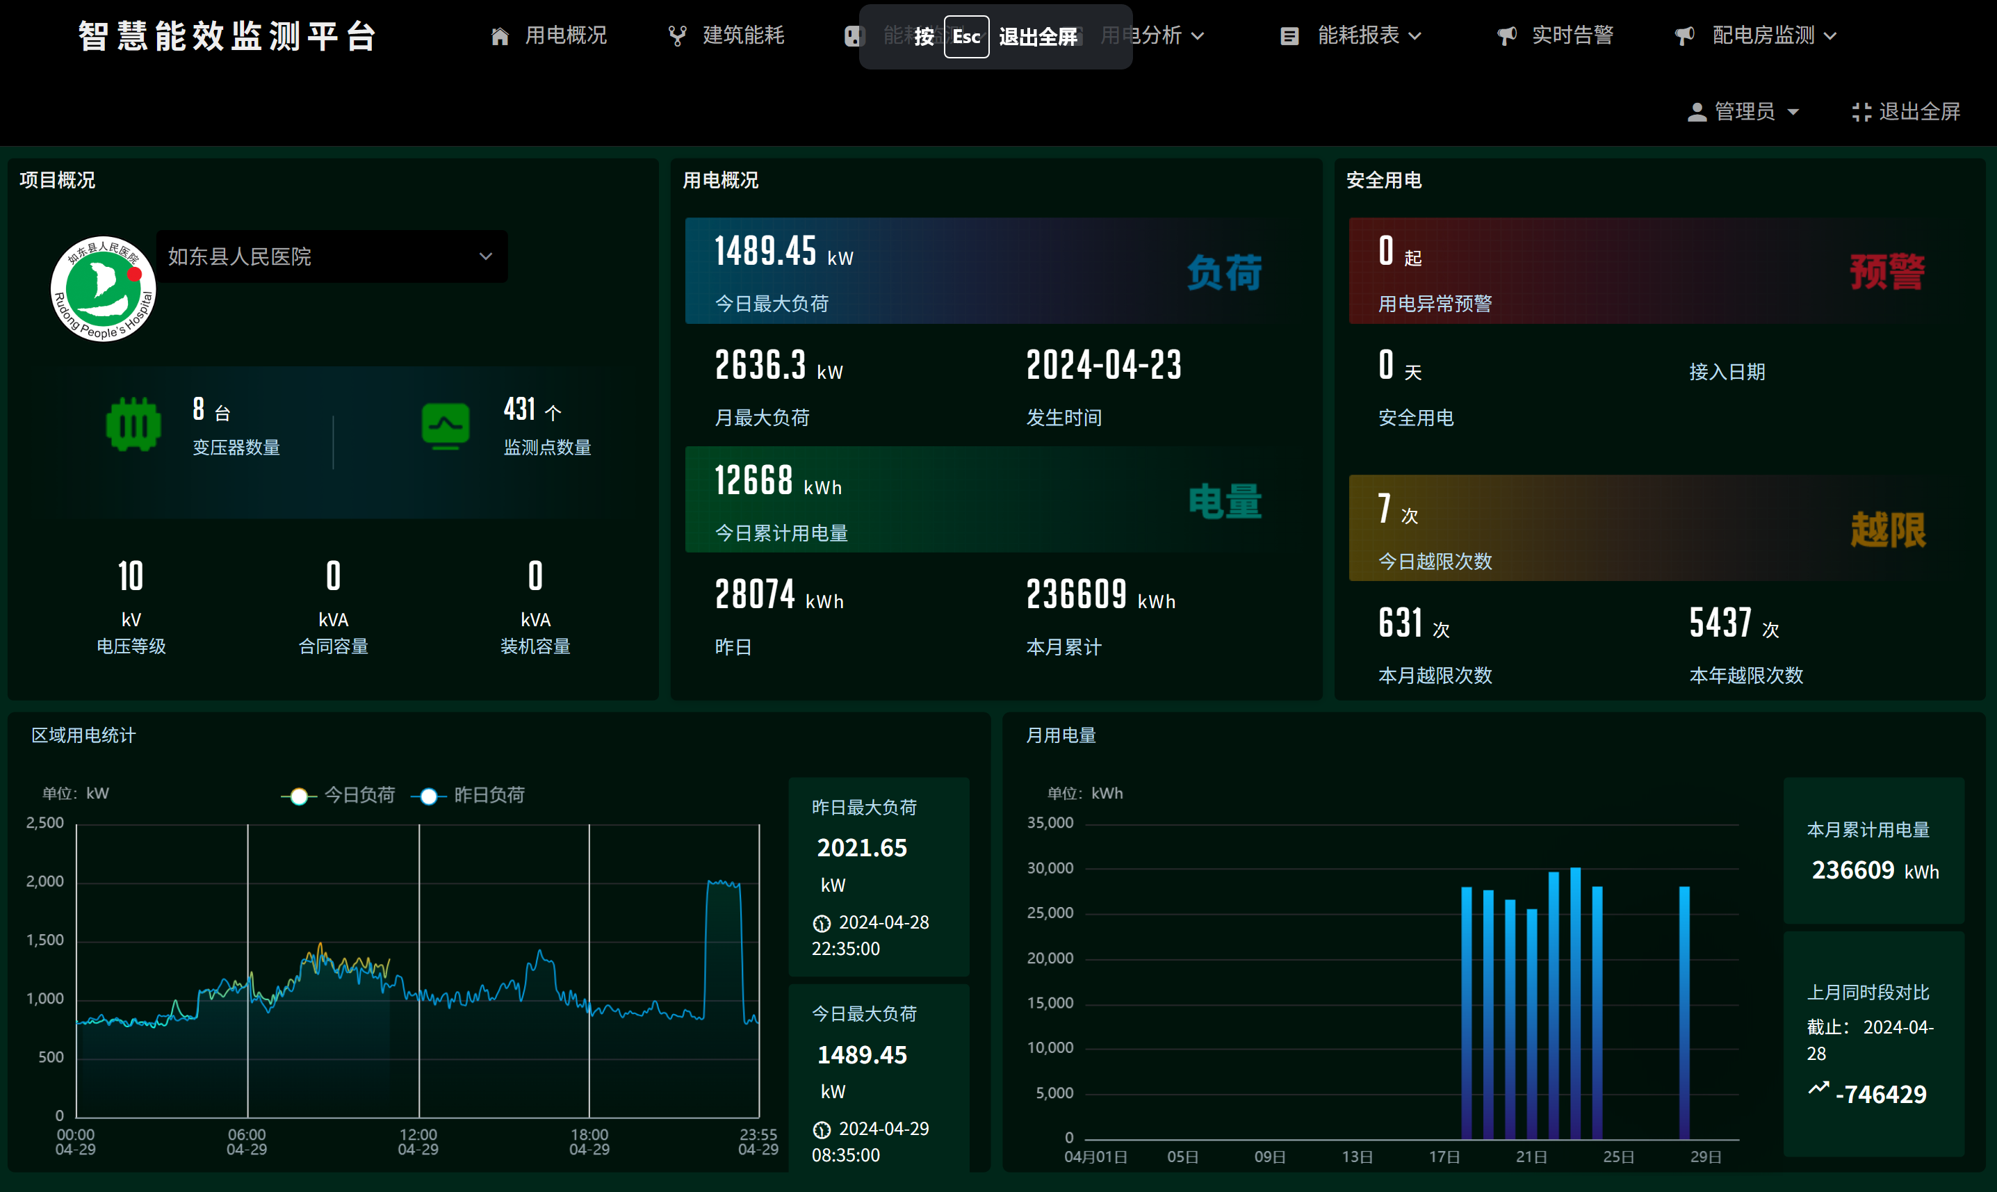Click the megaphone icon beside 配电房监测
Viewport: 1997px width, 1192px height.
point(1684,36)
